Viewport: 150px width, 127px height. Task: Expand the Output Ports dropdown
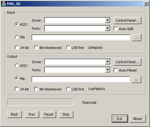[x=107, y=70]
